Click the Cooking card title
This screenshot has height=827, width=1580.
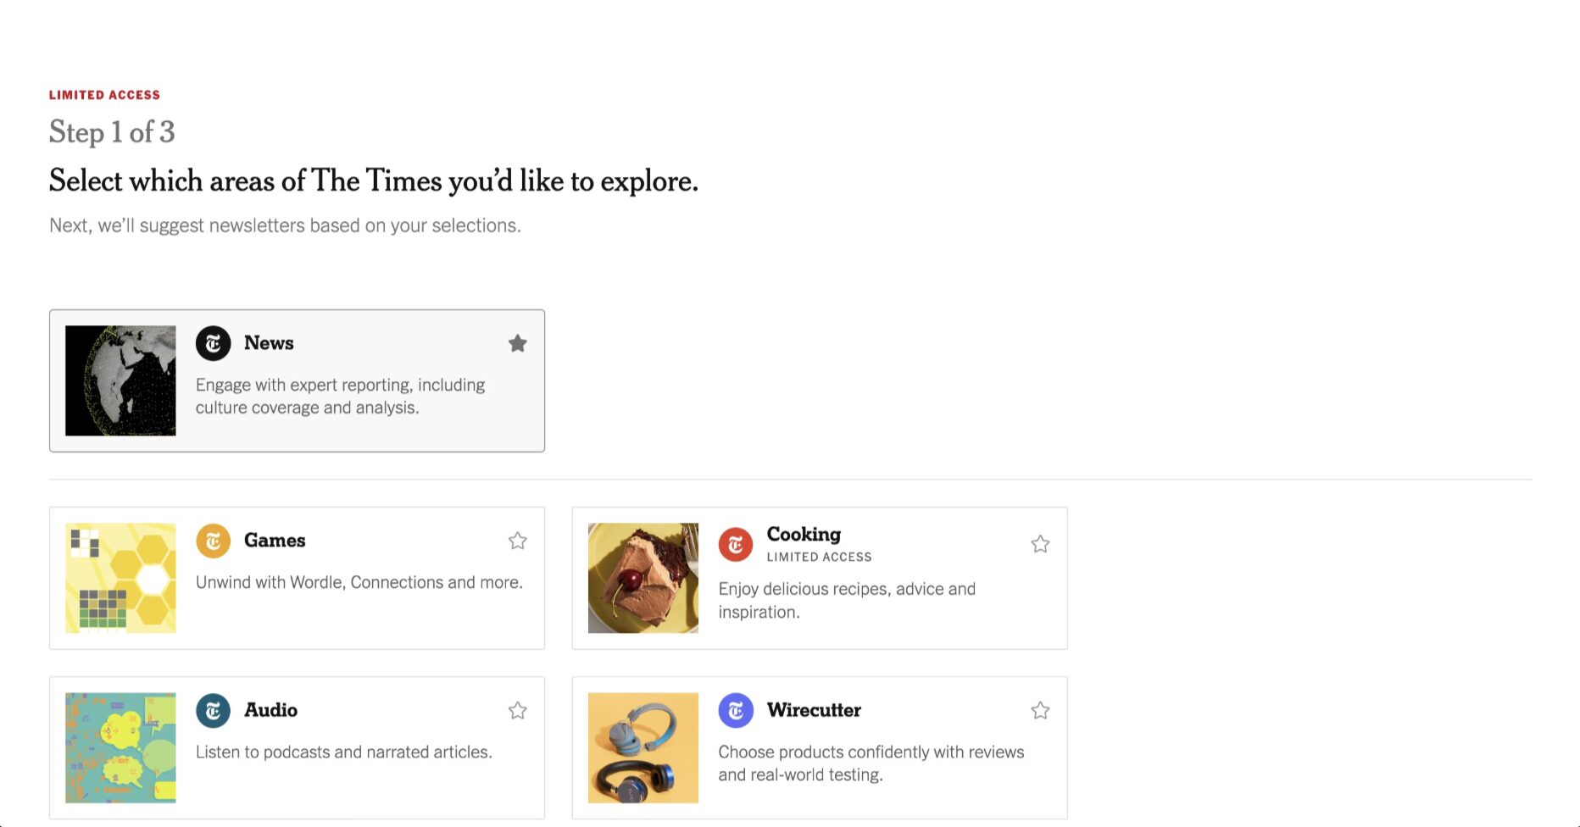pyautogui.click(x=804, y=535)
